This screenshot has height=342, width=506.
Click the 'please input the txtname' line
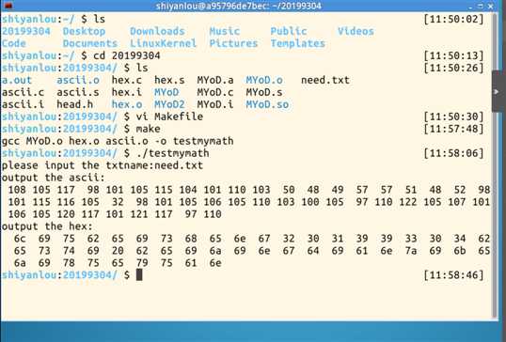(103, 165)
